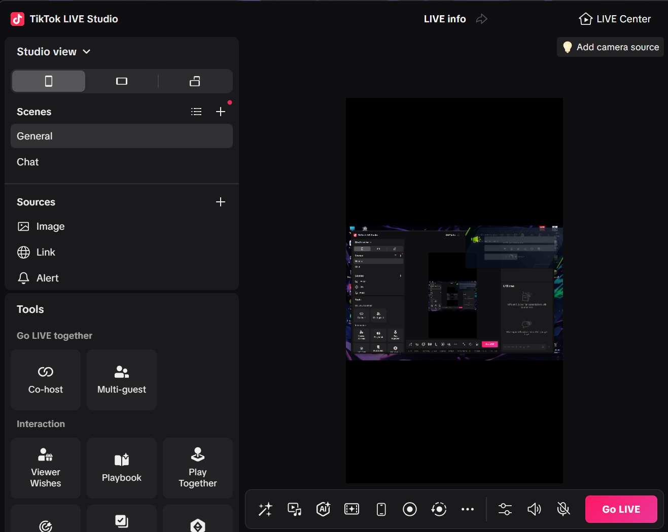
Task: Switch to the Chat scene
Action: (27, 162)
